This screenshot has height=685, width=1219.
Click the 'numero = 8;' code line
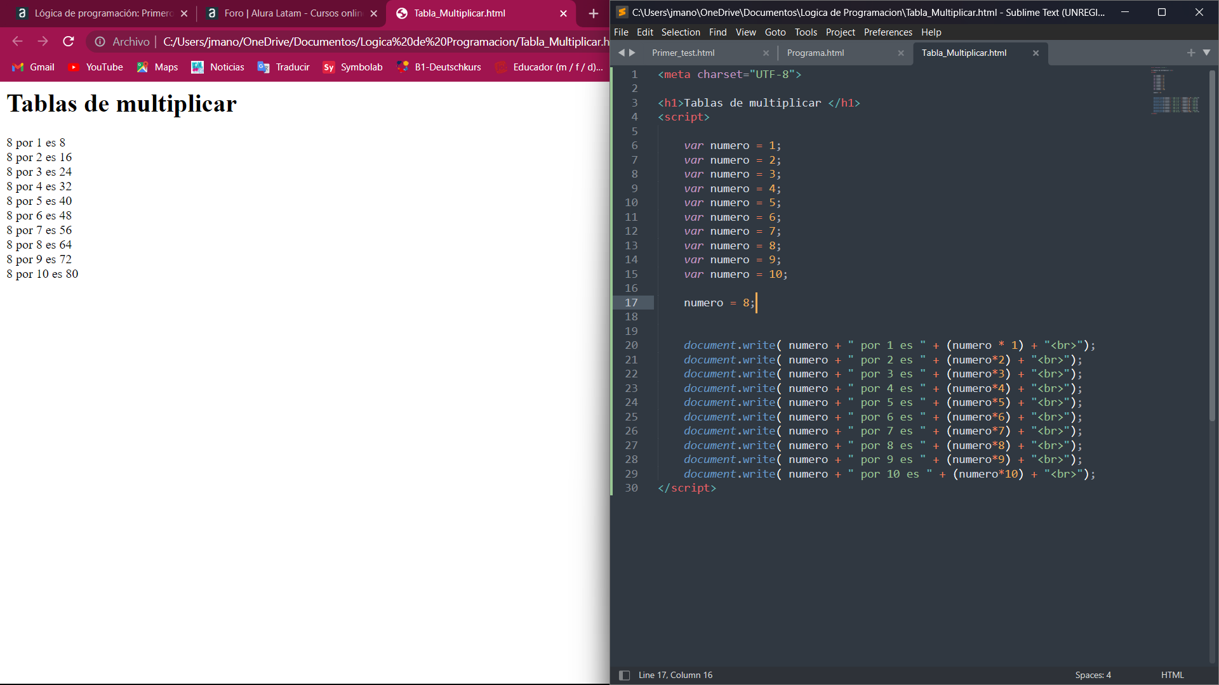pyautogui.click(x=719, y=303)
